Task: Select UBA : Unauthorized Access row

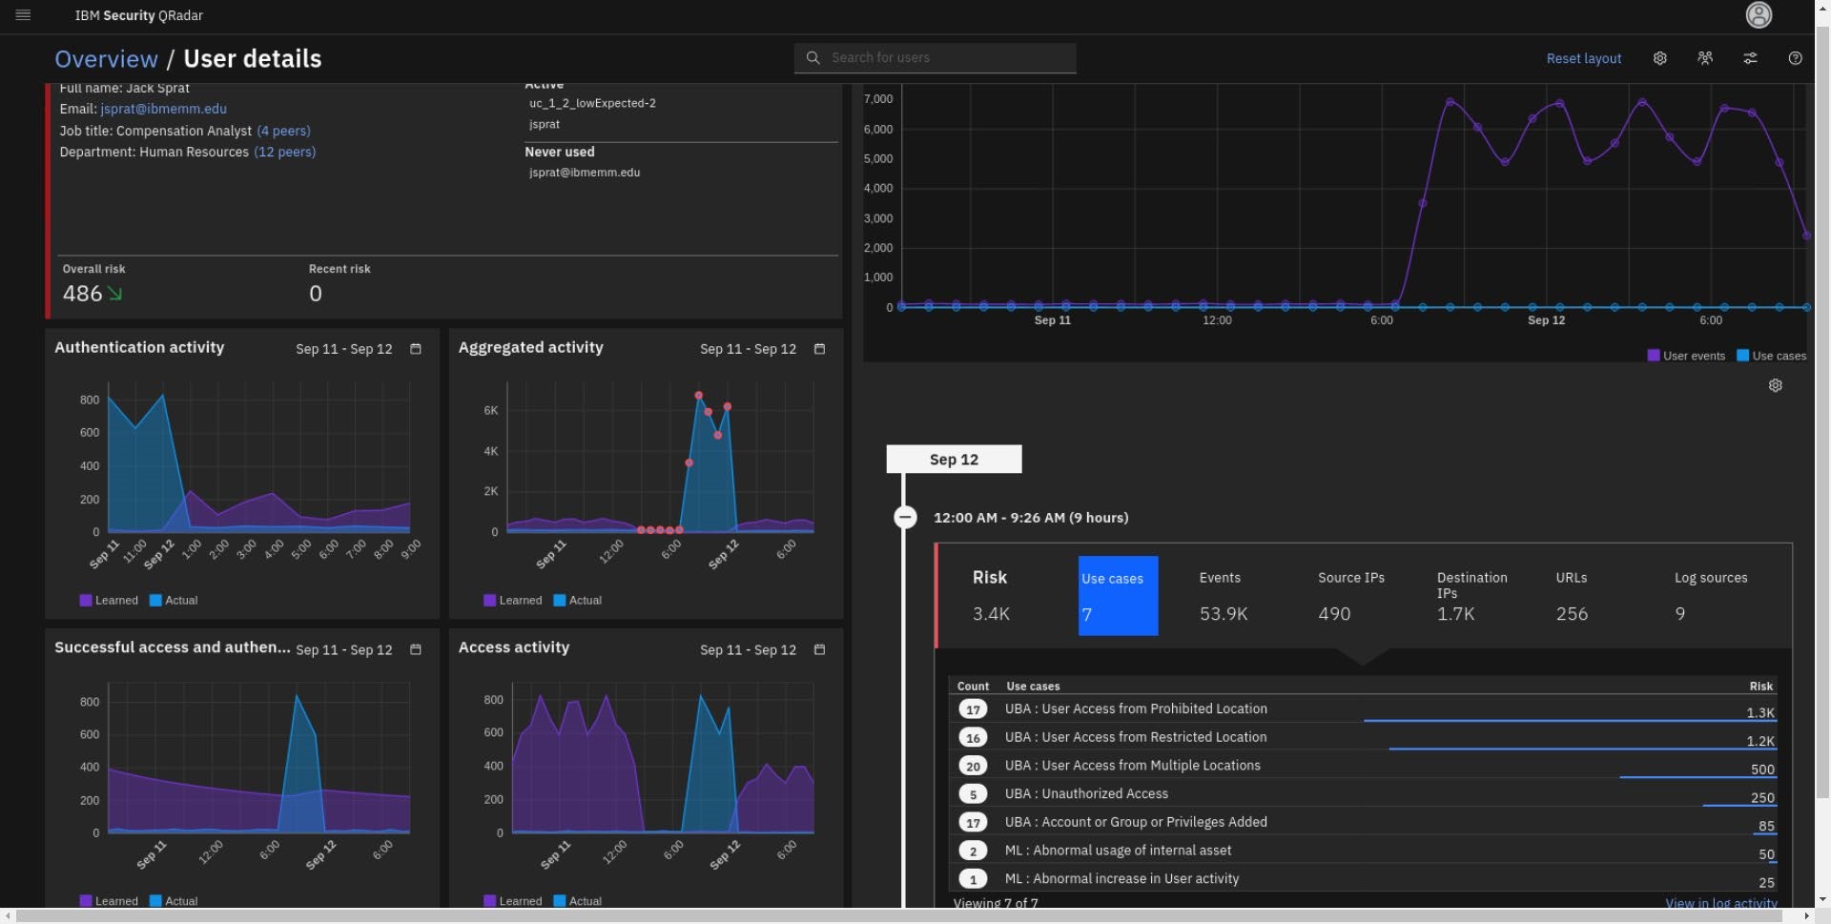Action: coord(1364,793)
